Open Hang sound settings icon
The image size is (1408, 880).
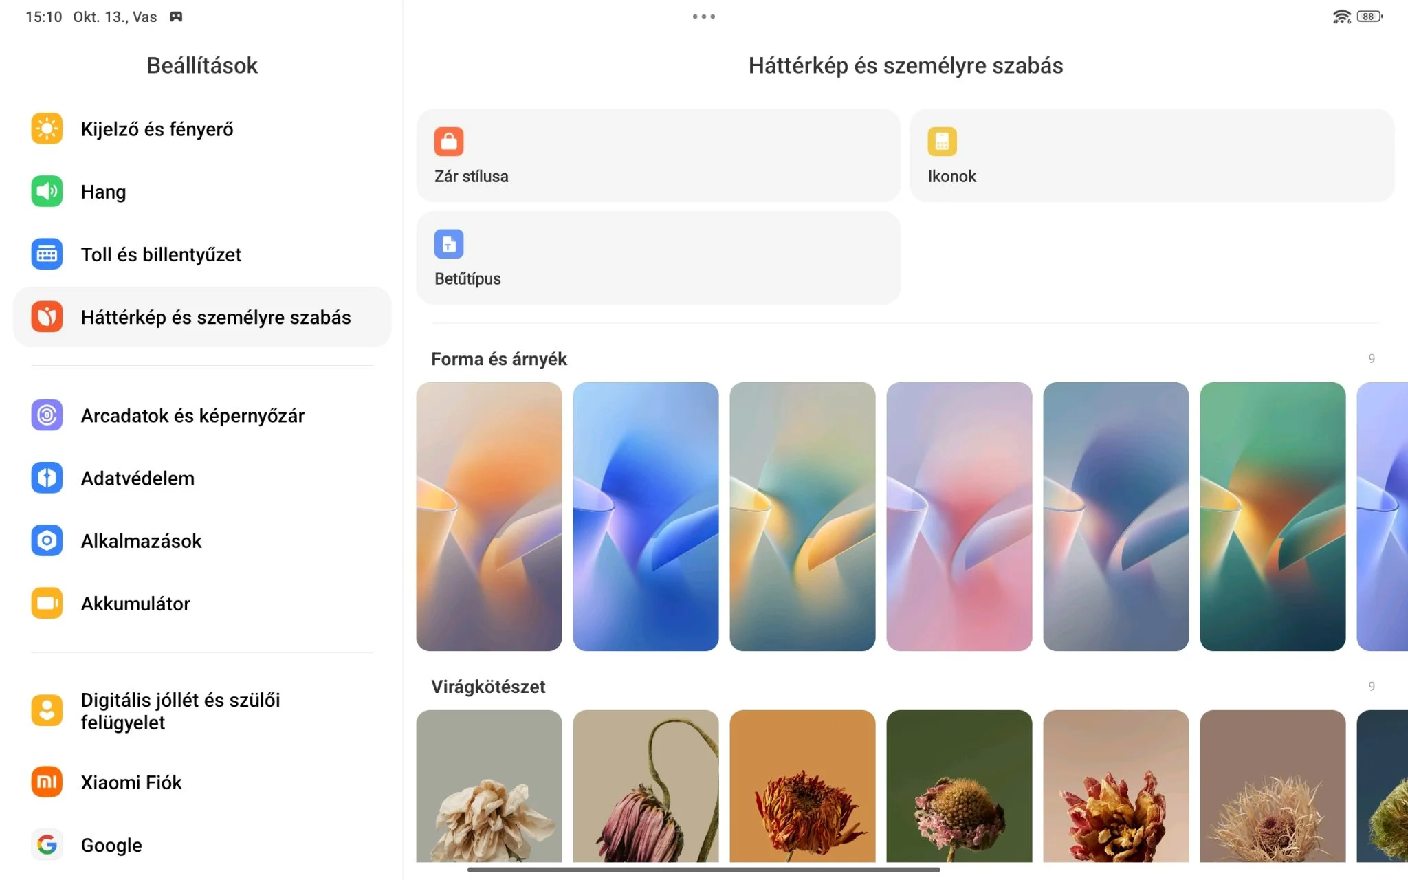pos(47,191)
